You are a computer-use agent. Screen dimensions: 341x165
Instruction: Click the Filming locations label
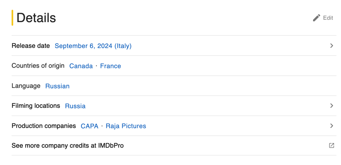[36, 106]
